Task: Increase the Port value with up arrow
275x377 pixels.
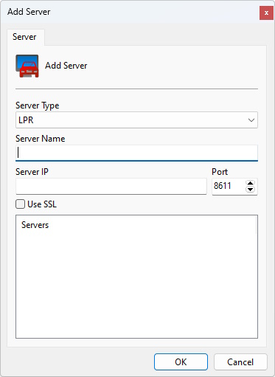Action: (x=250, y=183)
